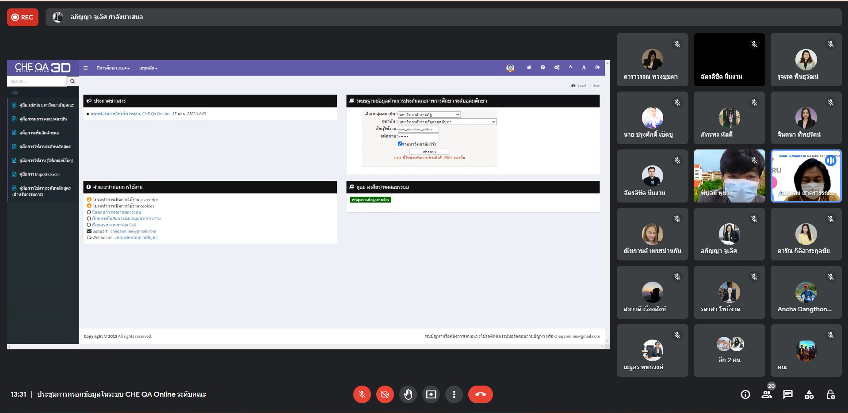848x413 pixels.
Task: Click the present screen button
Action: pyautogui.click(x=431, y=394)
